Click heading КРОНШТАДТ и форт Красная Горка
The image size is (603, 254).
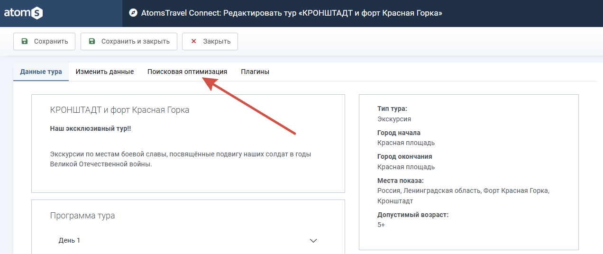pos(119,110)
